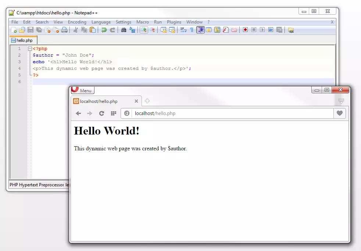Image resolution: width=361 pixels, height=251 pixels.
Task: Switch to the hello.php tab in Notepad++
Action: tap(23, 40)
